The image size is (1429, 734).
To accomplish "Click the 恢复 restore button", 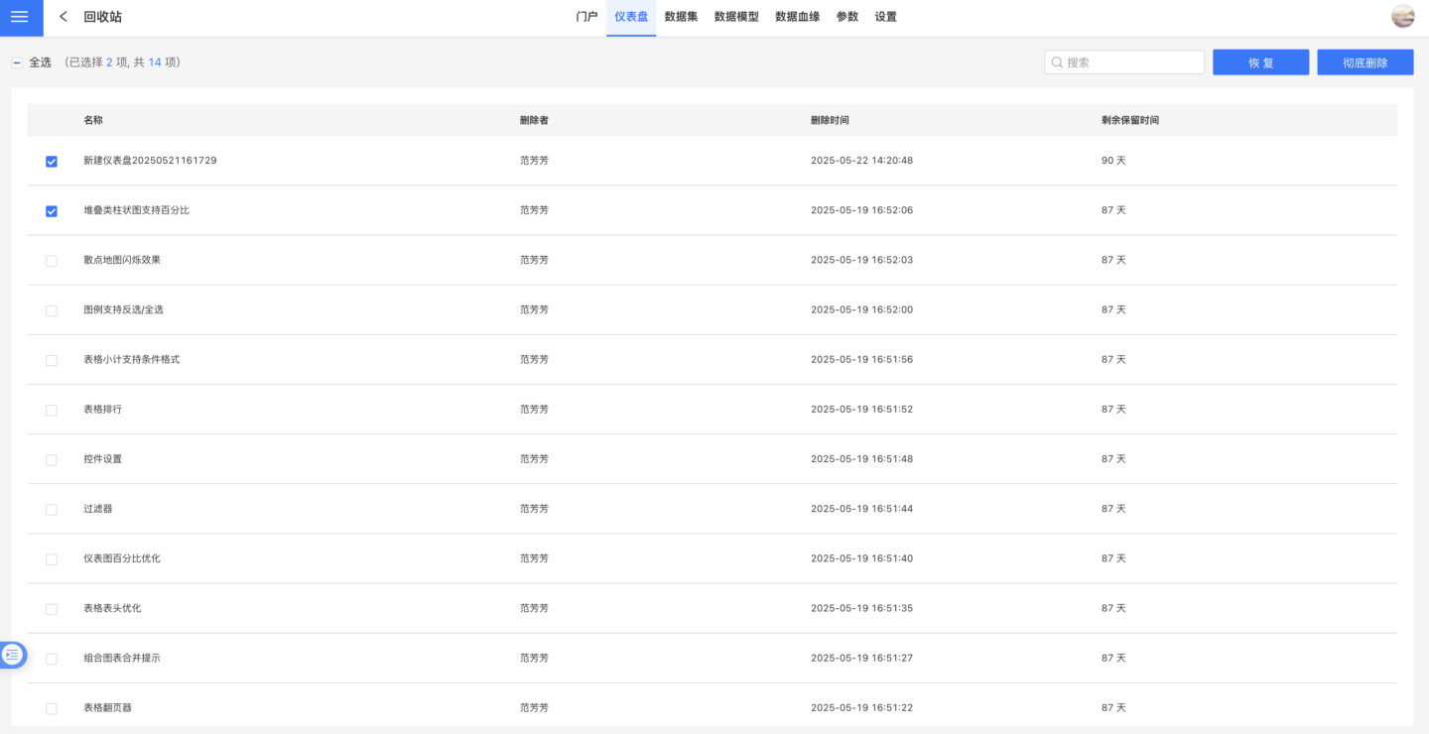I will 1260,62.
